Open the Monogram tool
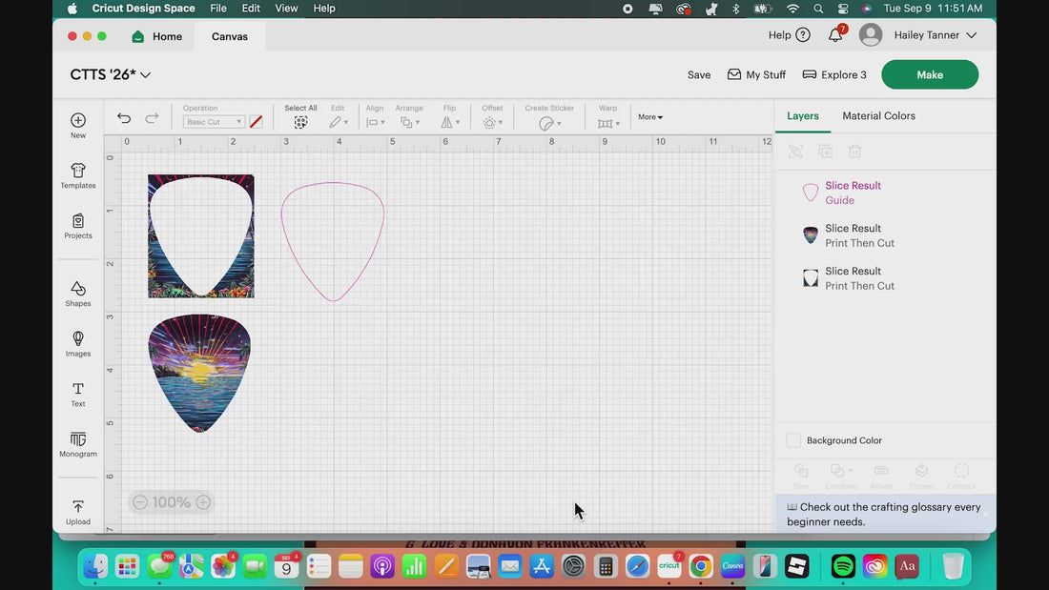 pyautogui.click(x=78, y=443)
